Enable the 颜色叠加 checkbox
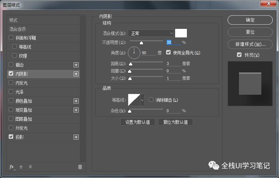The width and height of the screenshot is (279, 178). pyautogui.click(x=11, y=101)
